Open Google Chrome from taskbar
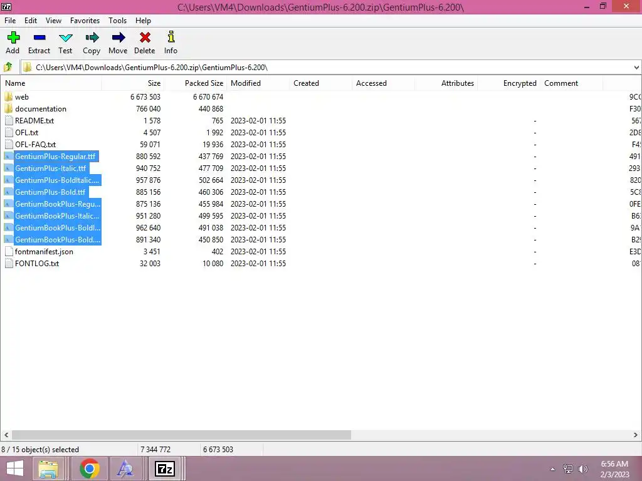The image size is (642, 481). 90,468
